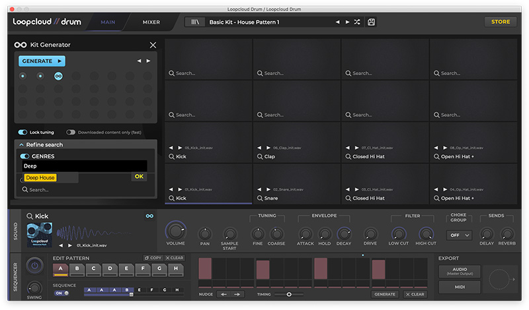This screenshot has height=310, width=529.
Task: Go to previous preset arrow in header
Action: (337, 22)
